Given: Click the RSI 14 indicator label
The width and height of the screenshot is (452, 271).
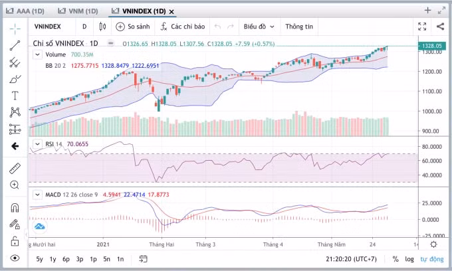Looking at the screenshot, I should tap(54, 144).
